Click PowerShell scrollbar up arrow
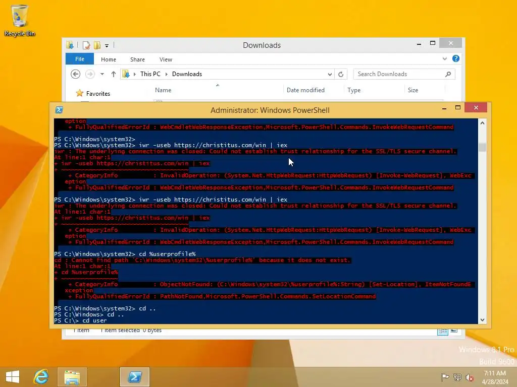The height and width of the screenshot is (387, 517). tap(482, 123)
